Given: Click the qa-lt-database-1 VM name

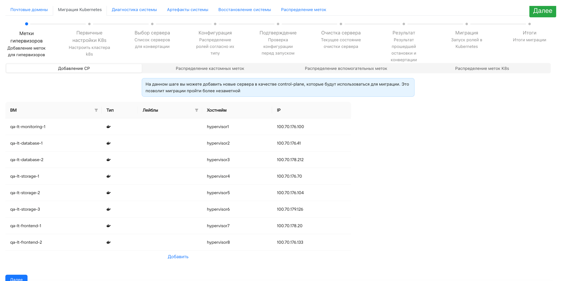Looking at the screenshot, I should point(26,143).
